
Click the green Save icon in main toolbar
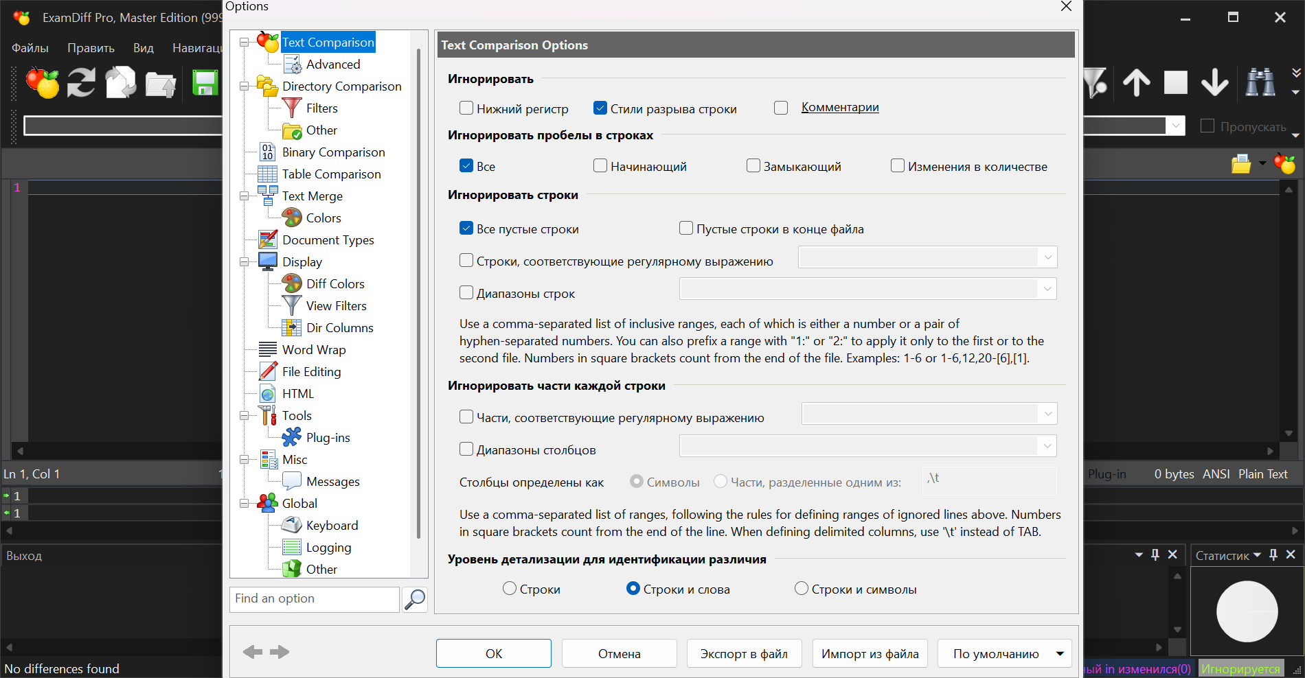205,83
